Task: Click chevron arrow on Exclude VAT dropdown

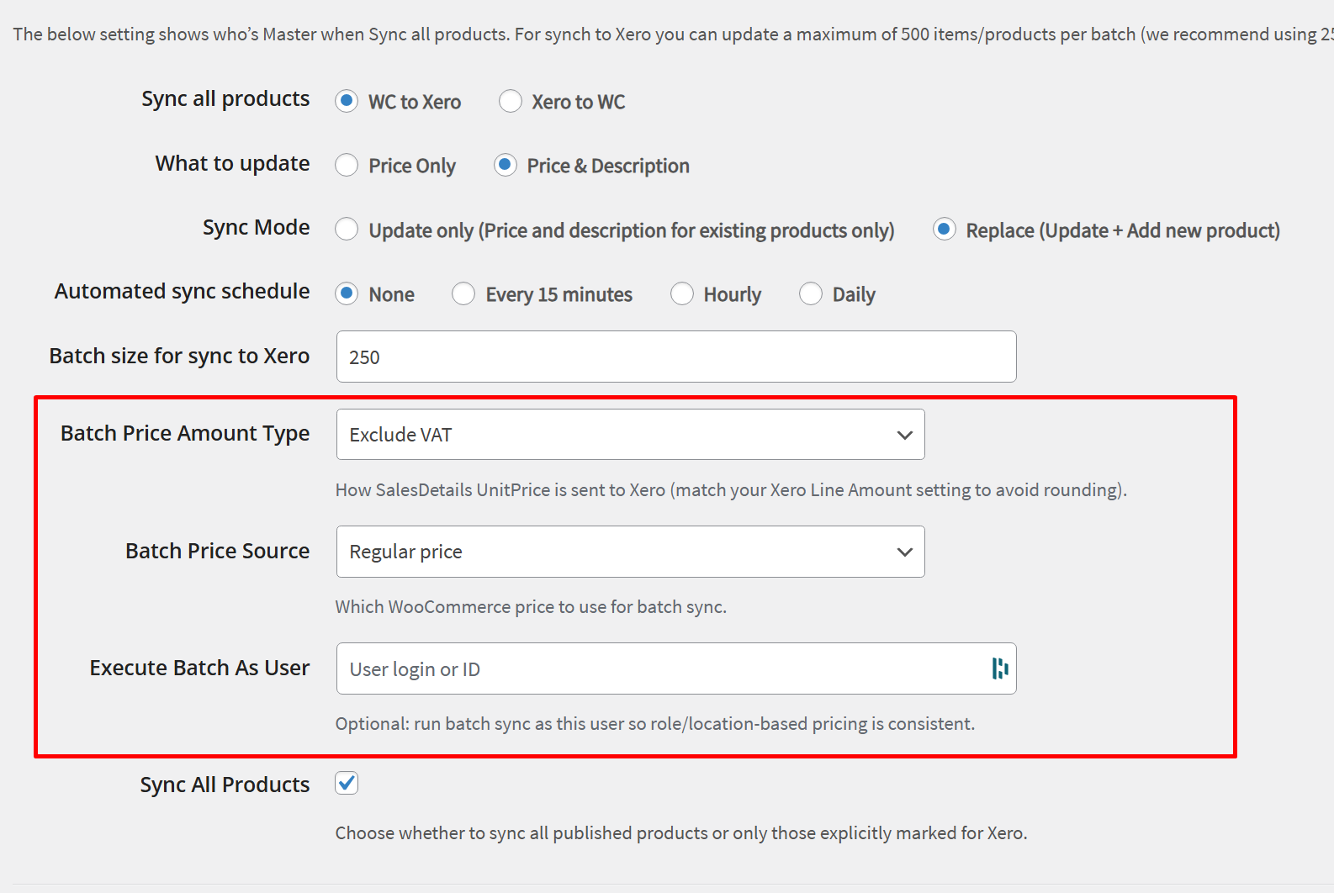Action: [x=904, y=435]
